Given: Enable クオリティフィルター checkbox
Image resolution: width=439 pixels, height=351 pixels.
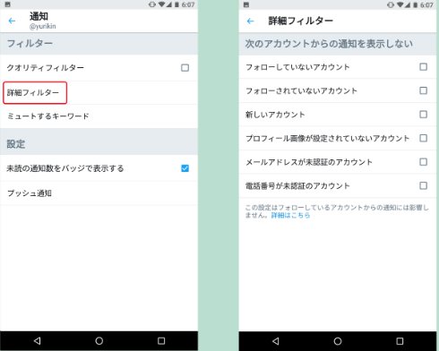Looking at the screenshot, I should (x=185, y=68).
